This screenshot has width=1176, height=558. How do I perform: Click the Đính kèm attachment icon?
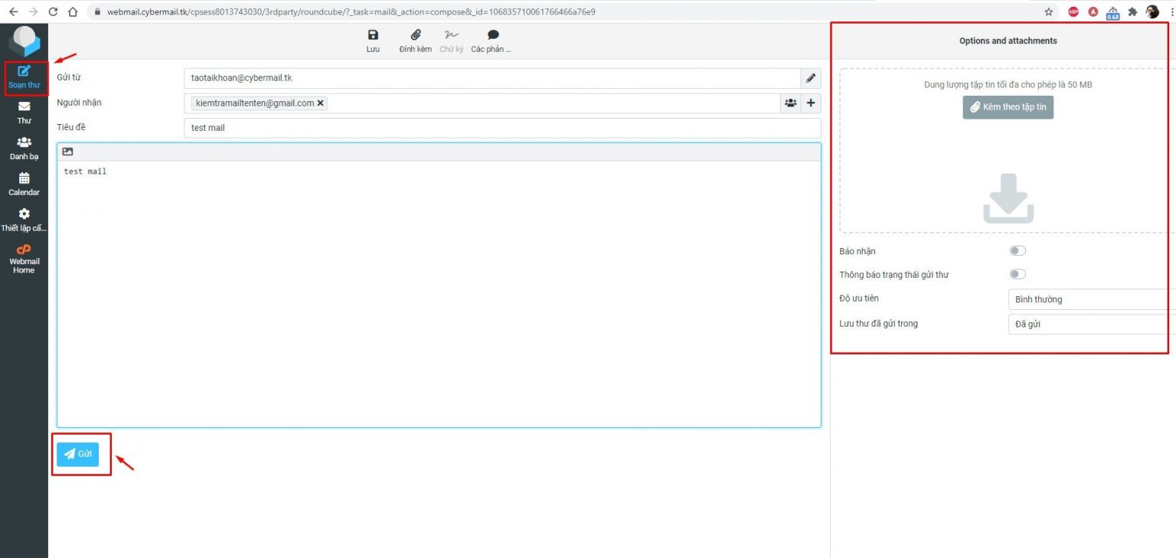(416, 36)
